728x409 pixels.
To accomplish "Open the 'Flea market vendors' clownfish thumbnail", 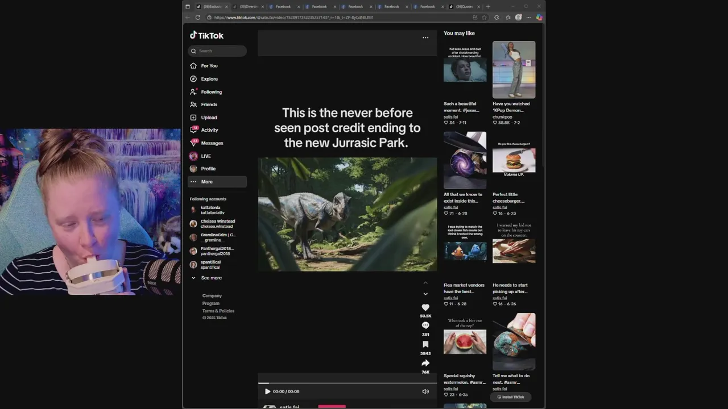I will tap(465, 251).
